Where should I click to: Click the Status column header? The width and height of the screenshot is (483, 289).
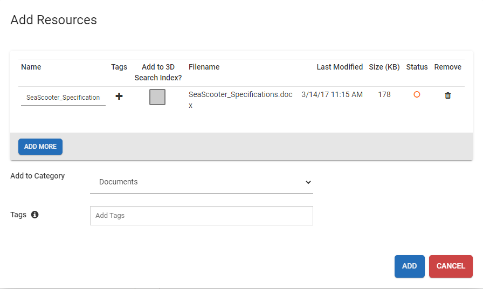417,67
